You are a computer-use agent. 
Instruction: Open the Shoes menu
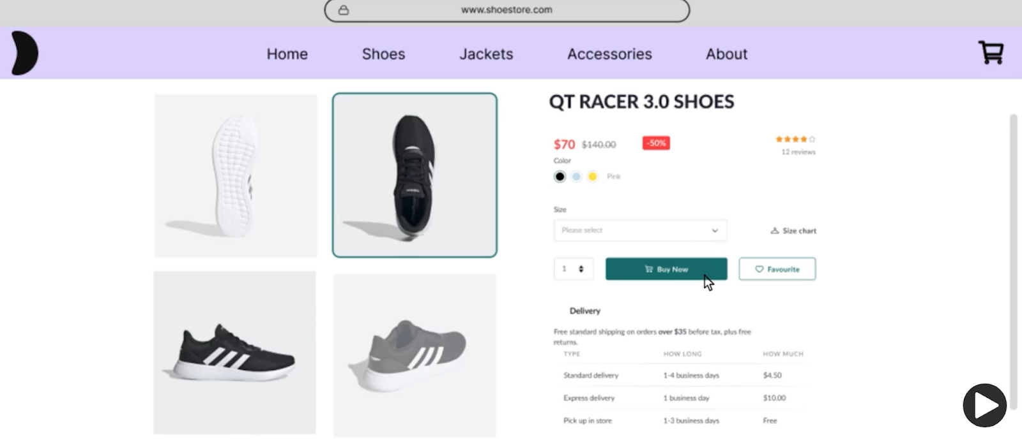pyautogui.click(x=383, y=54)
